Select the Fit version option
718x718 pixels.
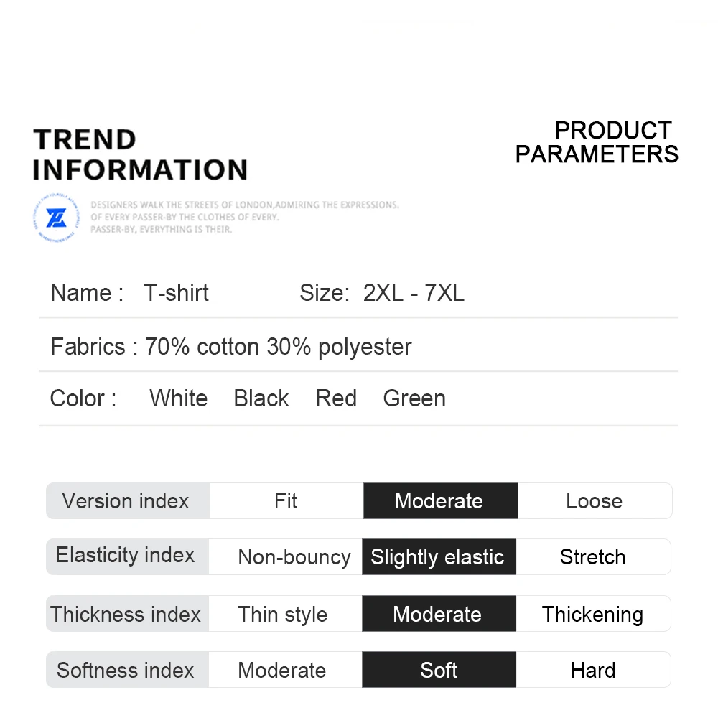click(286, 501)
